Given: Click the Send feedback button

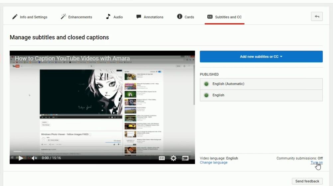Looking at the screenshot, I should pos(307,181).
